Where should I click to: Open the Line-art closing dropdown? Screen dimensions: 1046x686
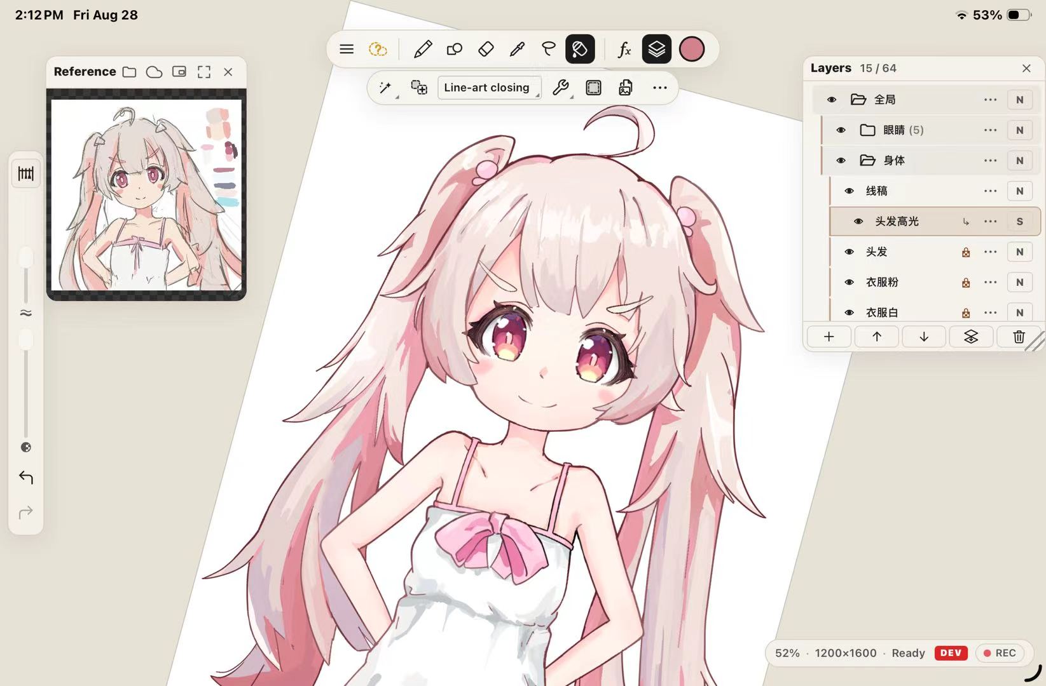click(x=489, y=88)
